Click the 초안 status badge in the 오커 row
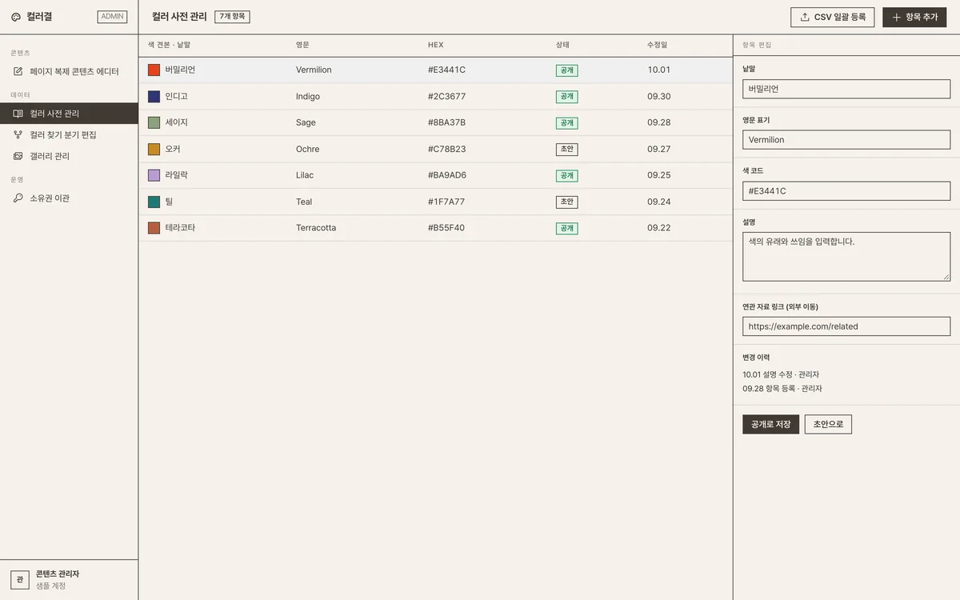960x600 pixels. click(x=566, y=150)
